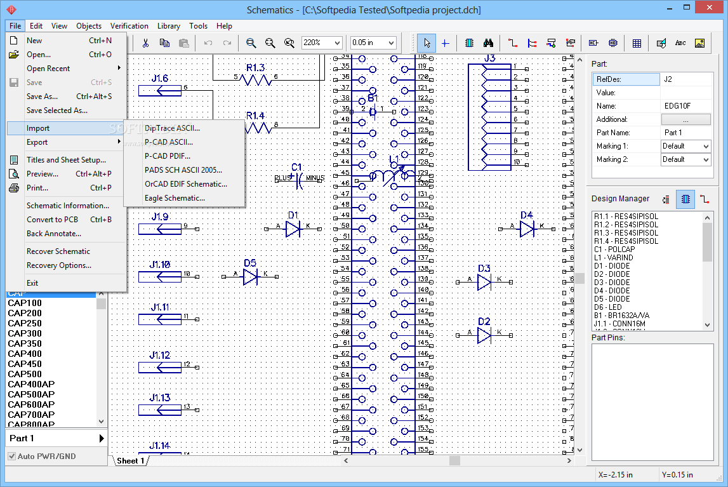Click the Value field in Part panel
This screenshot has width=728, height=487.
[x=686, y=93]
